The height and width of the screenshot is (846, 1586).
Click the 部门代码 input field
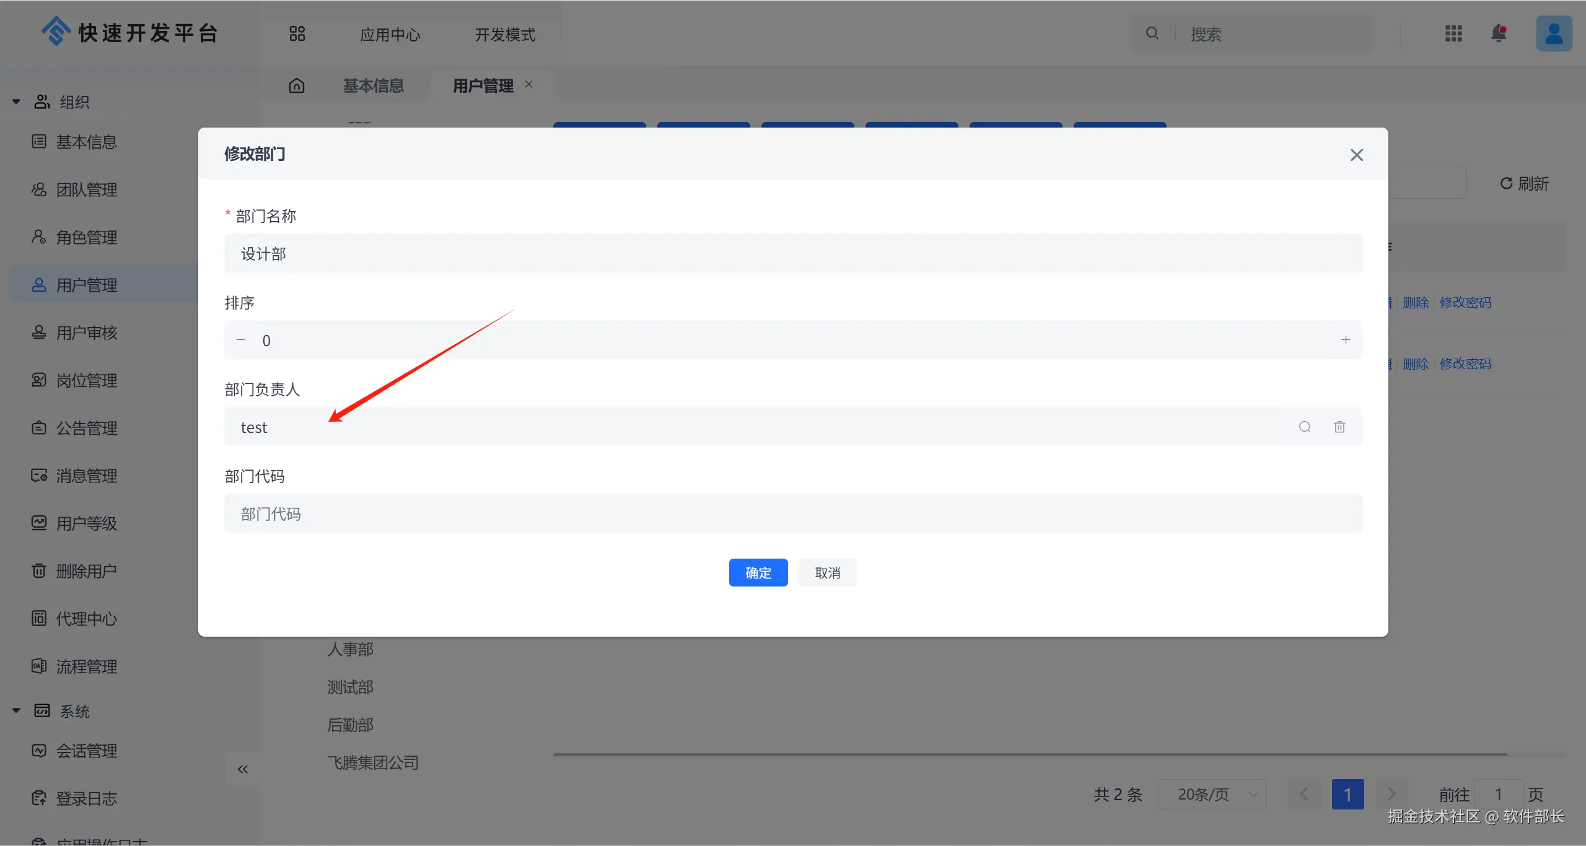pyautogui.click(x=793, y=514)
